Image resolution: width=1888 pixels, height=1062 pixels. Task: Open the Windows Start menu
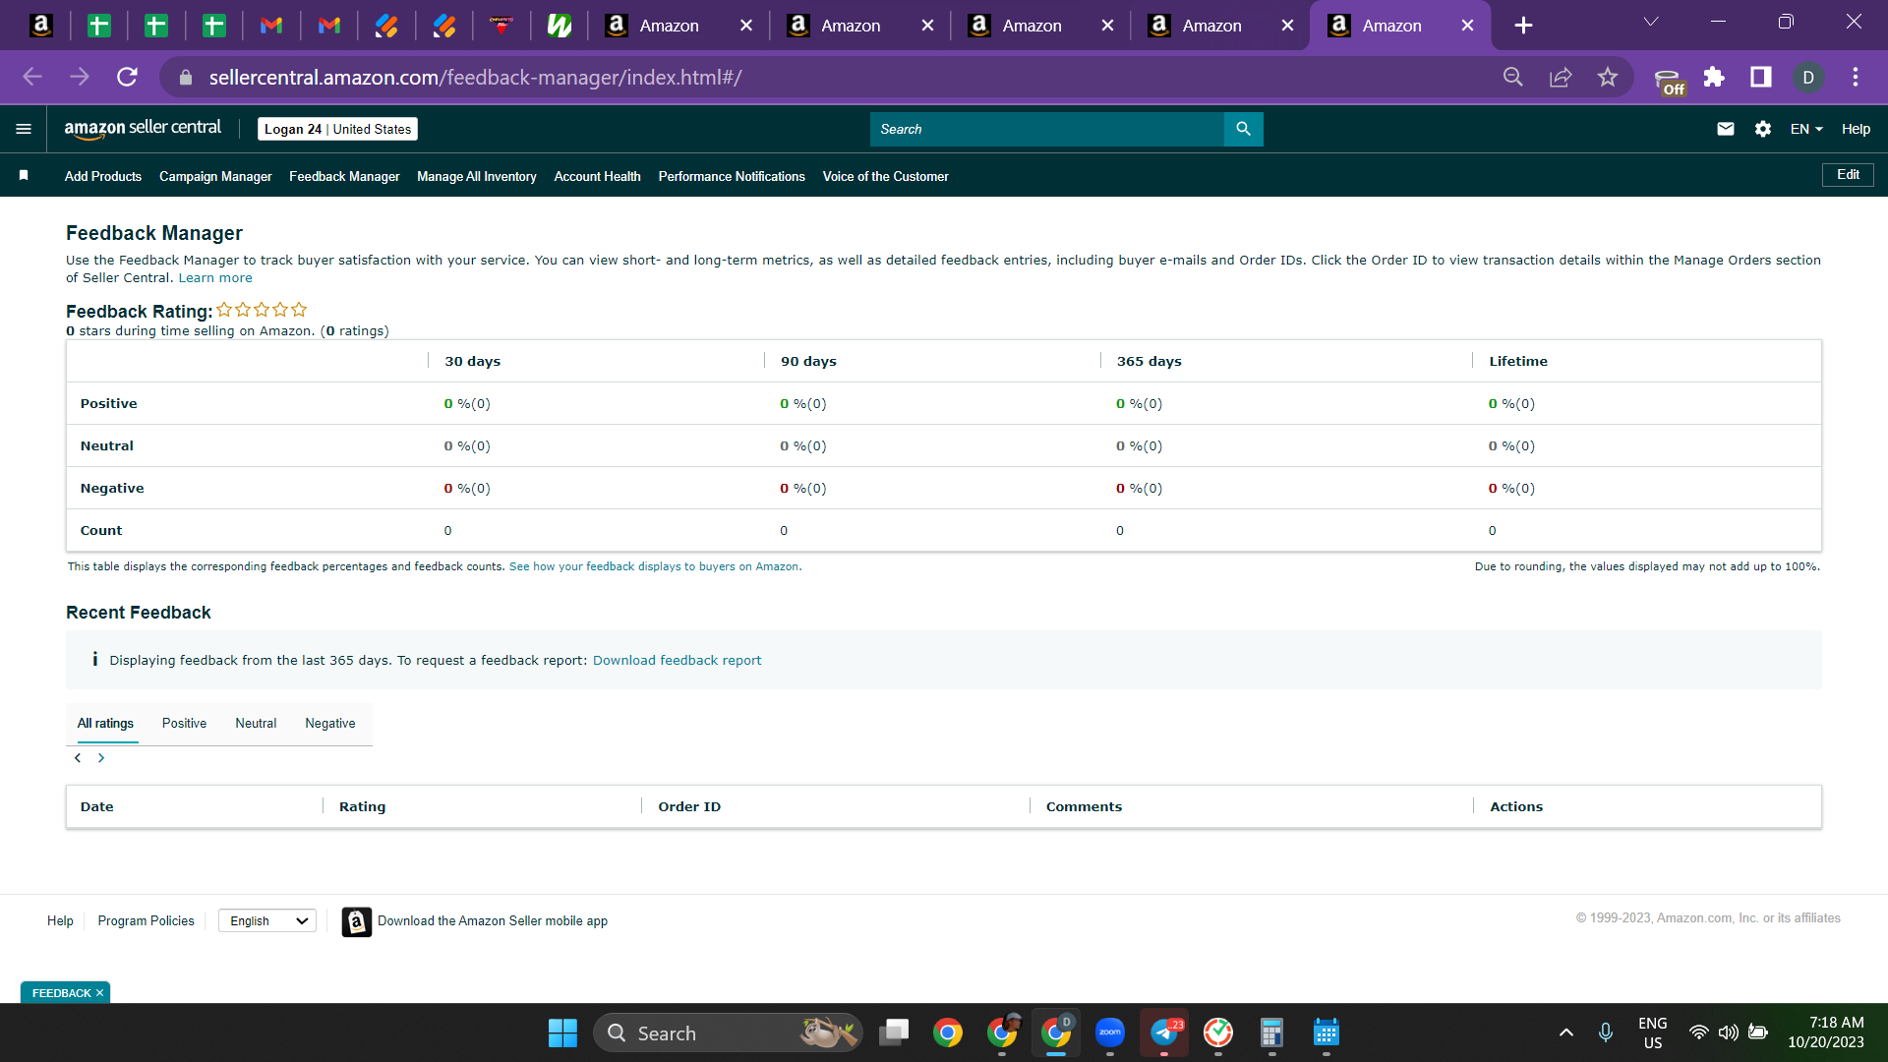(562, 1032)
